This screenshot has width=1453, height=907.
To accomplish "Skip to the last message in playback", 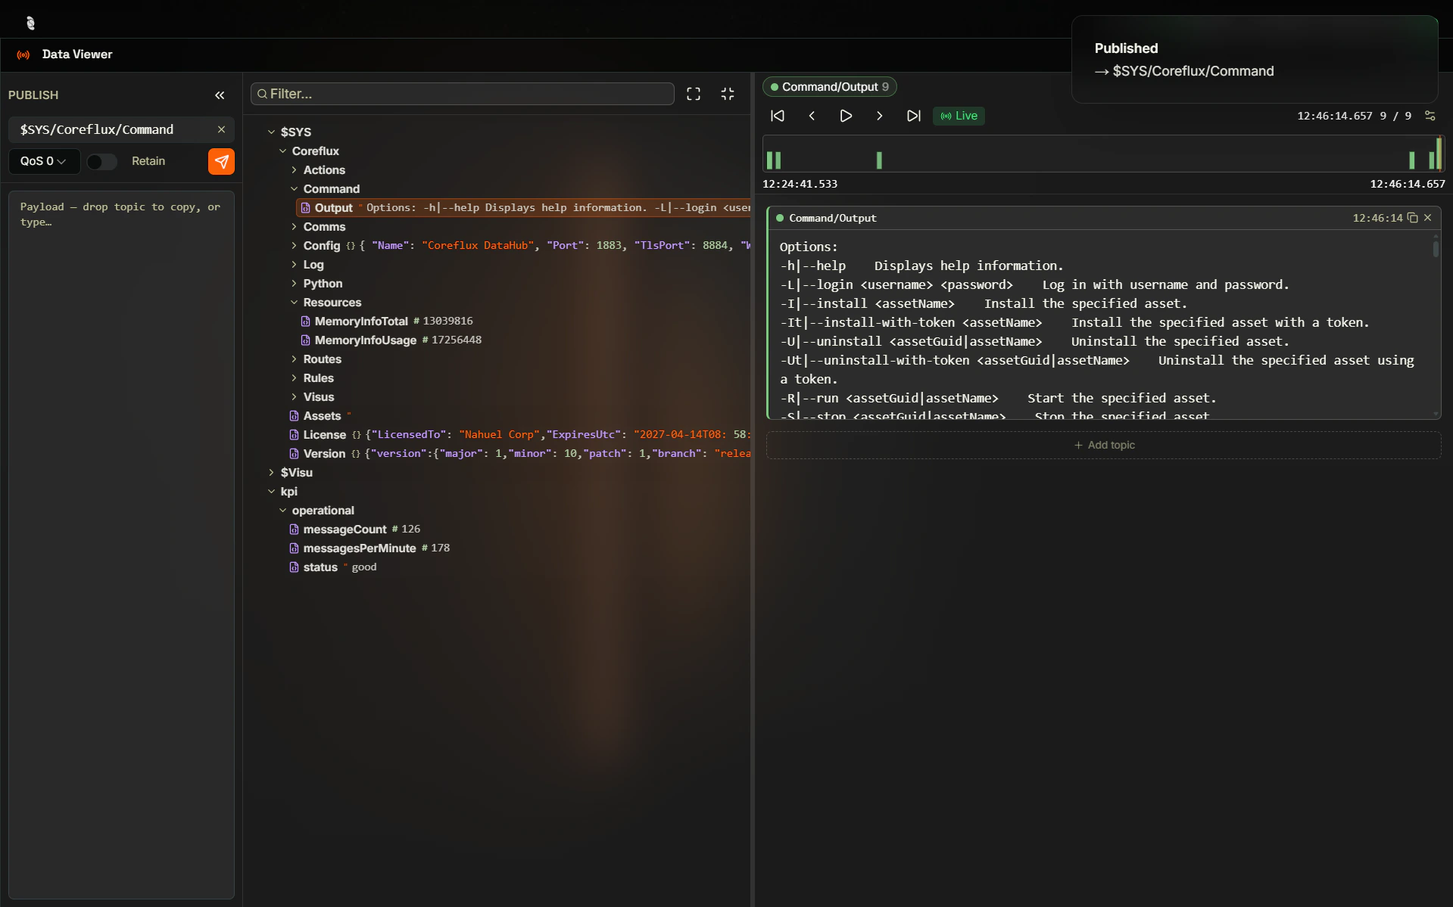I will point(913,115).
